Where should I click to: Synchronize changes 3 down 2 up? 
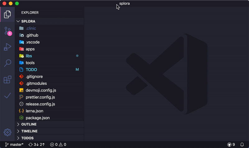pos(36,145)
